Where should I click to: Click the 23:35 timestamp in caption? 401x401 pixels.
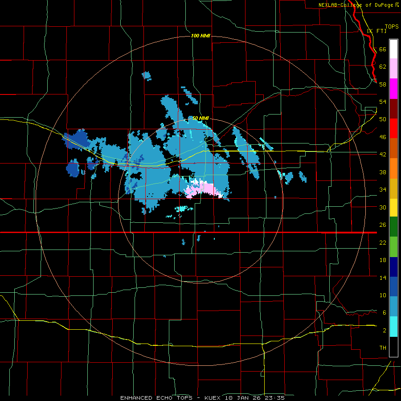[x=274, y=398]
